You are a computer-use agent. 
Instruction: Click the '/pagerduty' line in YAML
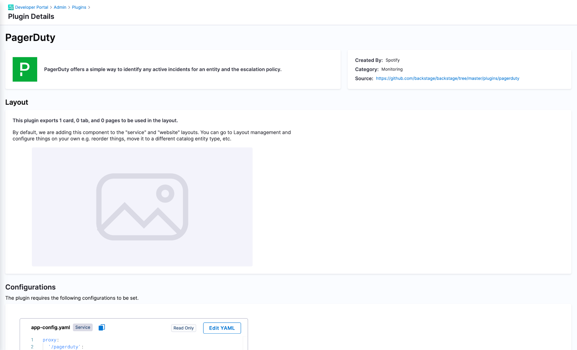coord(65,347)
